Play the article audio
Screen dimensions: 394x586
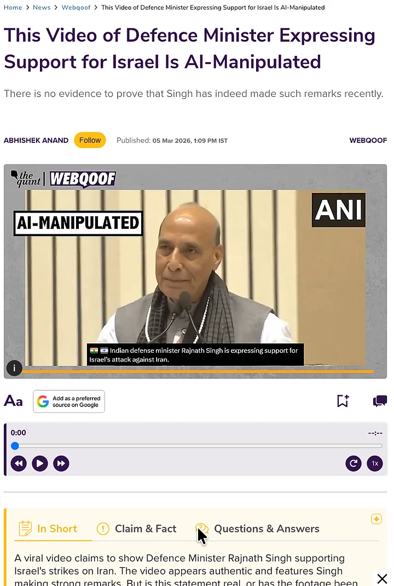(x=40, y=464)
